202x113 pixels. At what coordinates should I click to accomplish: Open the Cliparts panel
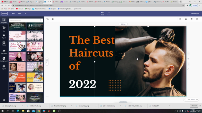pyautogui.click(x=4, y=36)
